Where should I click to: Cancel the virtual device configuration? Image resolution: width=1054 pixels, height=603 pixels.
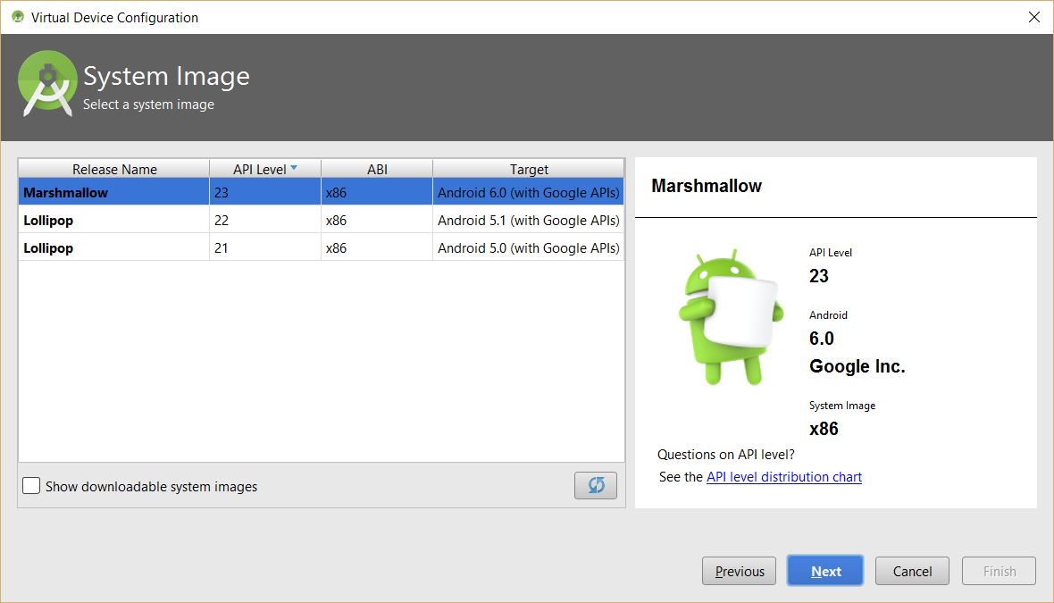[912, 571]
